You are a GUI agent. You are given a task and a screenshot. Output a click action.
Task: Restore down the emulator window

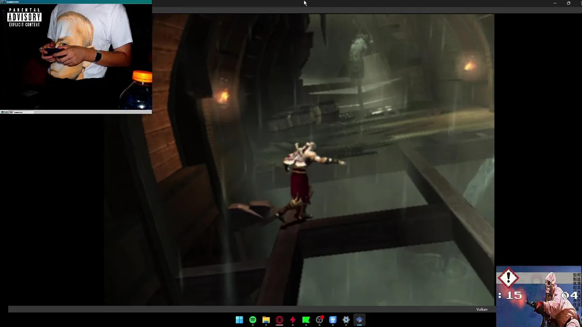point(568,3)
